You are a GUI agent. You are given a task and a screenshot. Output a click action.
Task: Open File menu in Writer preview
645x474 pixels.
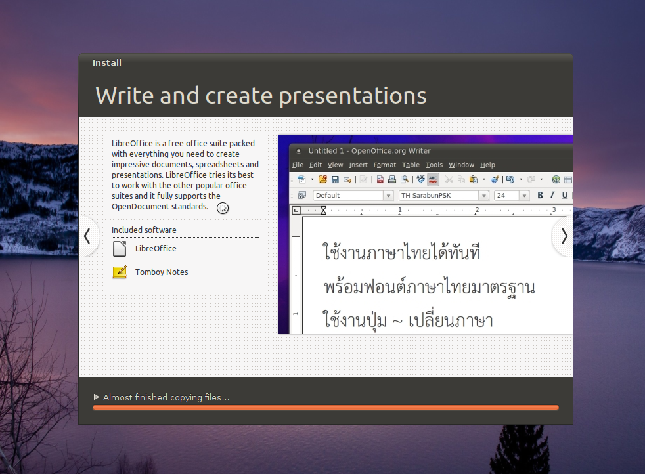click(298, 165)
